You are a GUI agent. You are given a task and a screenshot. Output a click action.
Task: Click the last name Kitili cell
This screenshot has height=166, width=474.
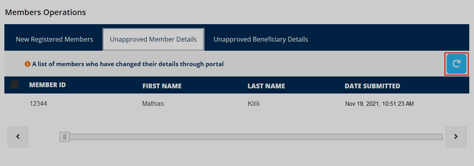click(x=256, y=104)
